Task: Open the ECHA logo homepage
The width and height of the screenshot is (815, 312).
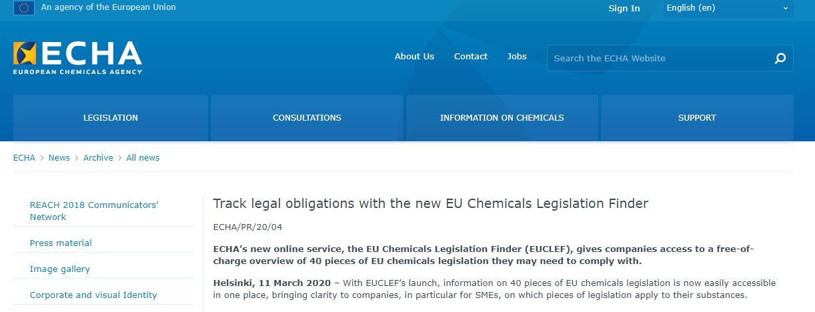Action: tap(77, 57)
